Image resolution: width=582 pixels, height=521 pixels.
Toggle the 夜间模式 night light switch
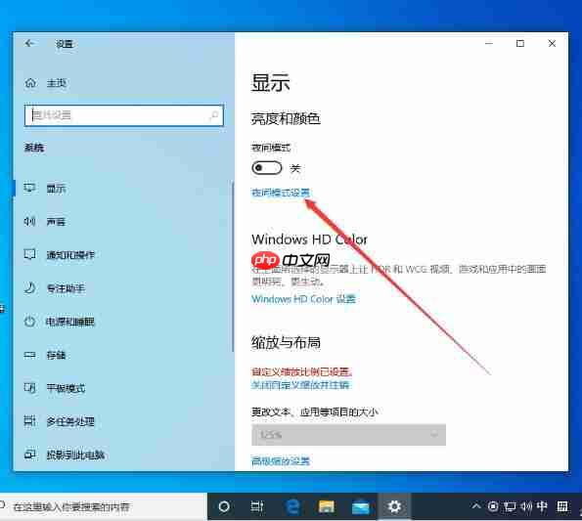pos(266,168)
